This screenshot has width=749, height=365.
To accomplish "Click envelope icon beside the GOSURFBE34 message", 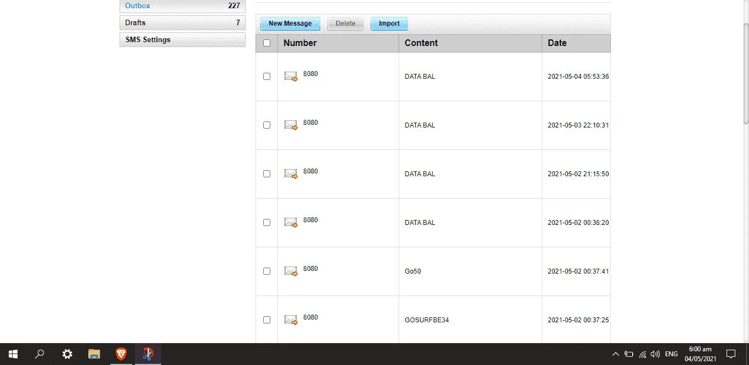I will click(291, 320).
